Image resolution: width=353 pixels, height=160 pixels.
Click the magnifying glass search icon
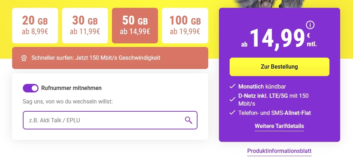[189, 120]
